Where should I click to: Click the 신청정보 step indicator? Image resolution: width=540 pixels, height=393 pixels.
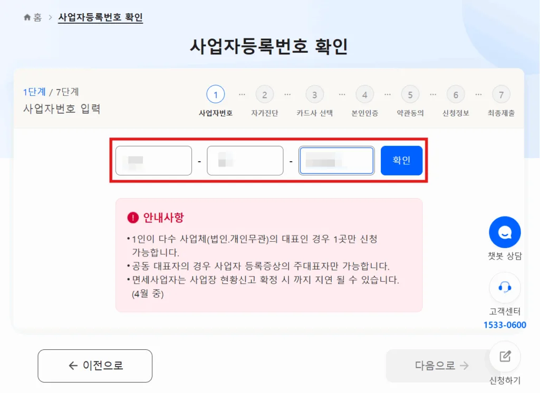point(456,95)
